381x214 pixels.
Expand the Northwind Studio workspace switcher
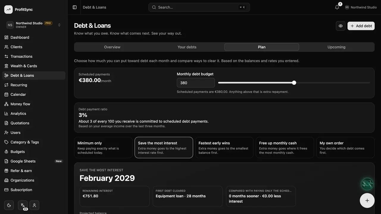(x=34, y=25)
